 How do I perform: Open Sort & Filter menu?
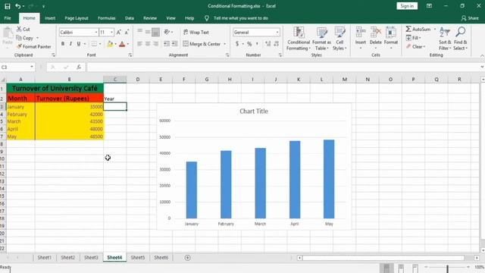click(x=445, y=39)
